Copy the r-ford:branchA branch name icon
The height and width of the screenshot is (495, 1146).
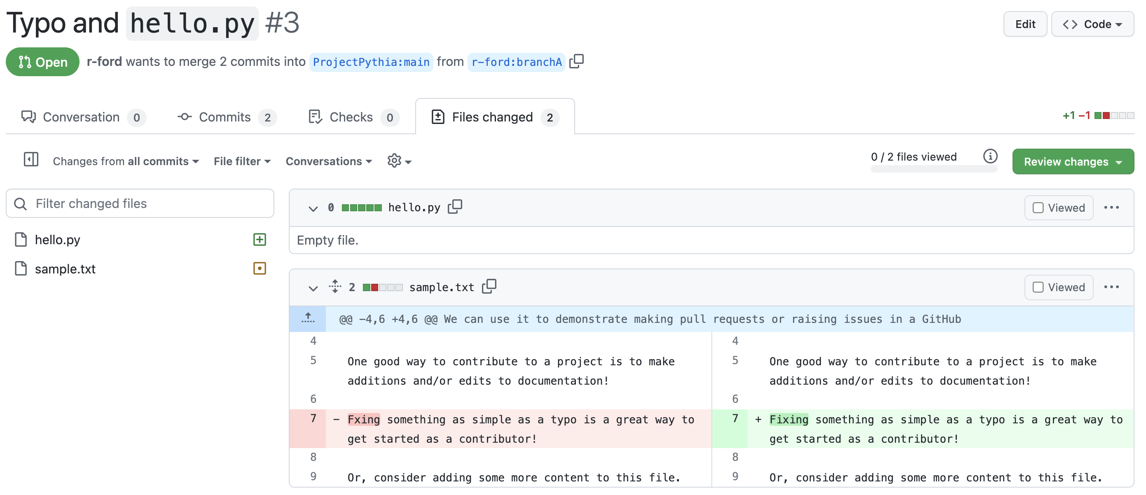576,61
